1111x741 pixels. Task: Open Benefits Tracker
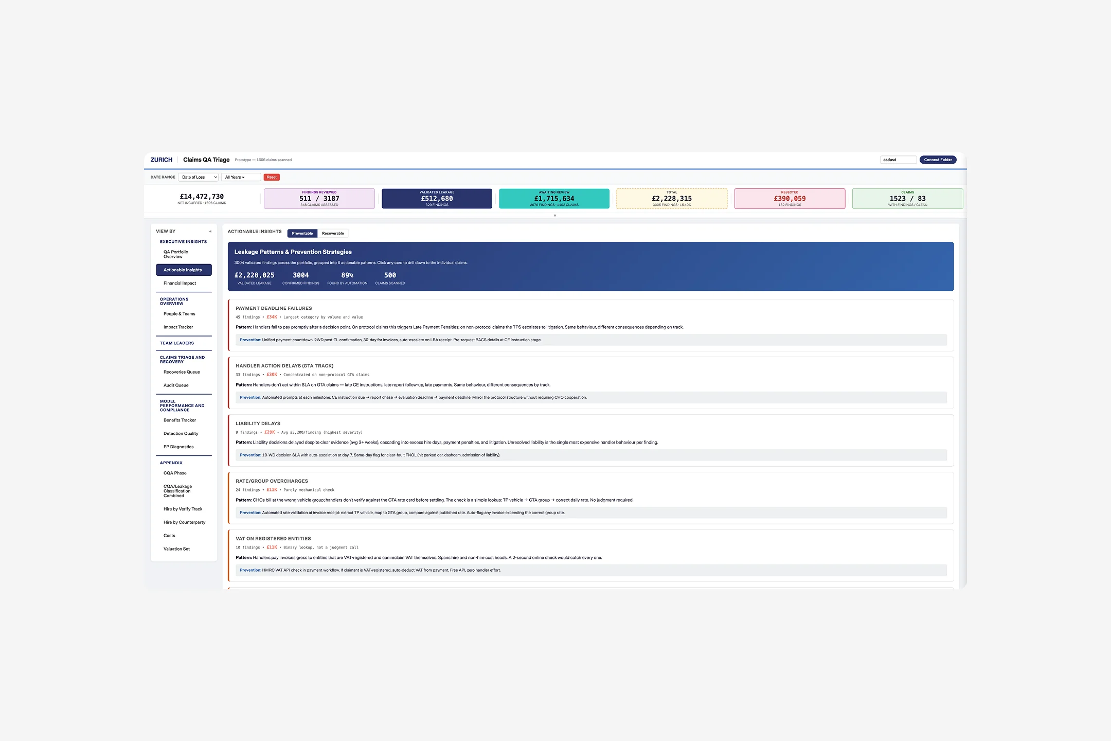(184, 420)
